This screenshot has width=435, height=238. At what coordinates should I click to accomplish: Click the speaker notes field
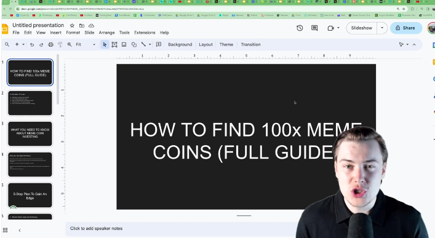(x=180, y=229)
